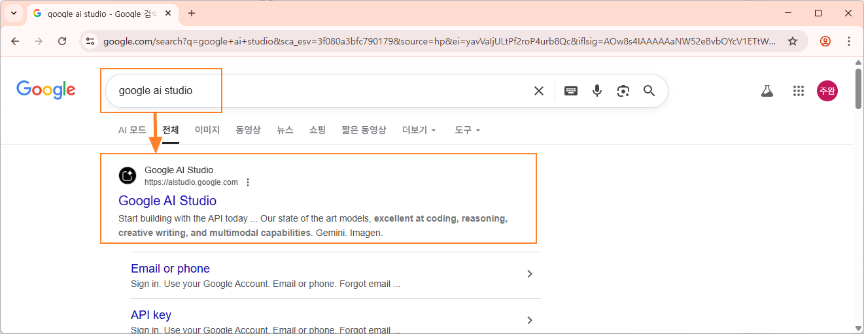Clear the search query with the X
This screenshot has width=864, height=334.
[539, 91]
